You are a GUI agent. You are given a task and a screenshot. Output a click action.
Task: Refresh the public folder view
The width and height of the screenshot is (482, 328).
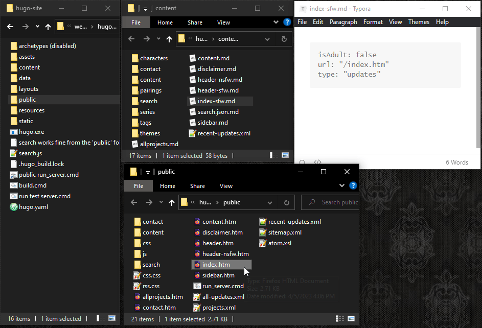(286, 202)
